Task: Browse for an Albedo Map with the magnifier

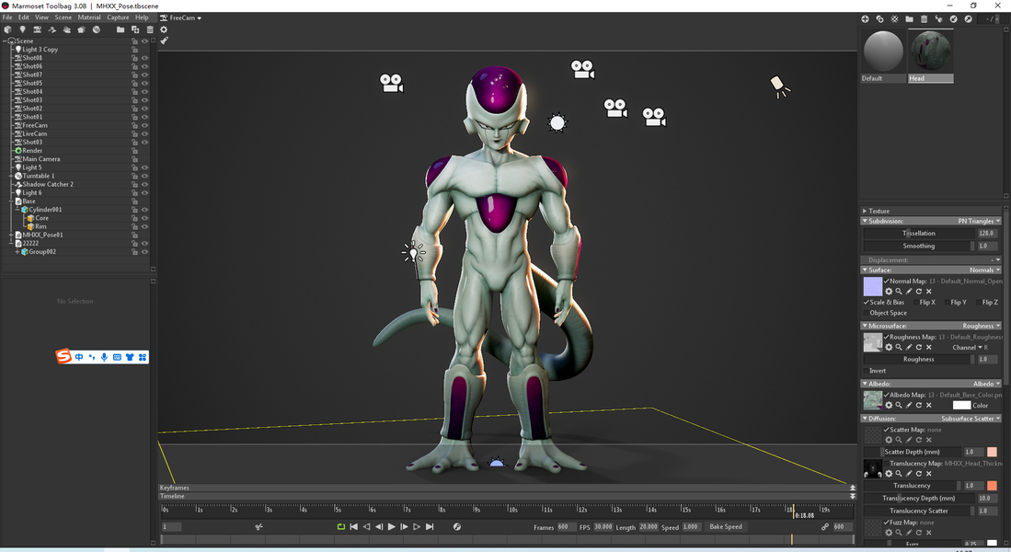Action: (899, 405)
